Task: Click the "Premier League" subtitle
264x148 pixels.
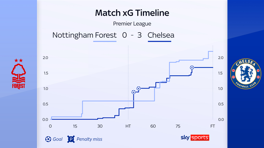Action: pos(132,24)
